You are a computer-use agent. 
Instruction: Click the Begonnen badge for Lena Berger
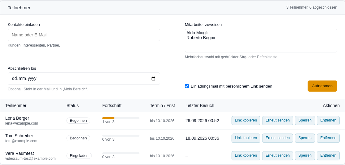pos(78,121)
